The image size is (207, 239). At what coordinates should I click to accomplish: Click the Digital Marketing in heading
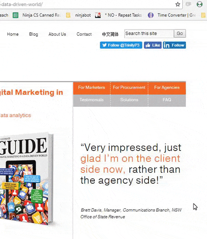click(31, 92)
